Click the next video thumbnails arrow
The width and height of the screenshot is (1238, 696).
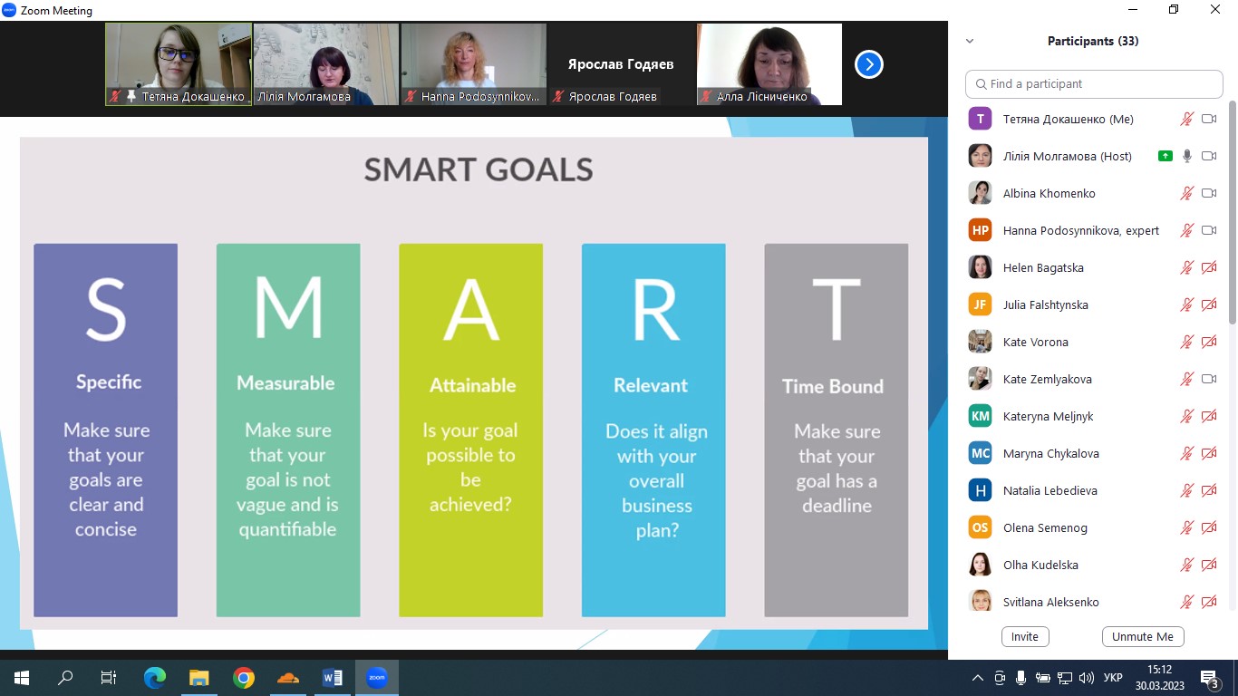click(868, 64)
